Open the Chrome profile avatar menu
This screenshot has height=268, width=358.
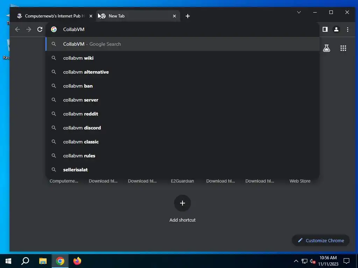(336, 29)
